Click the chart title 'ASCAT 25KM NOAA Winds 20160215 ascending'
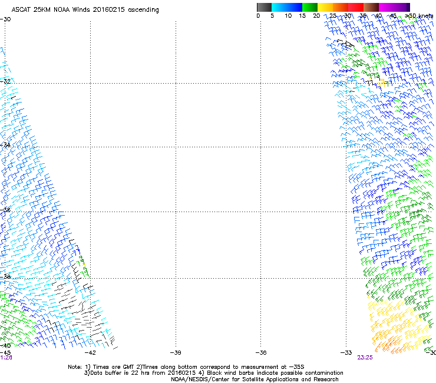Viewport: 436px width, 383px height. [x=85, y=10]
